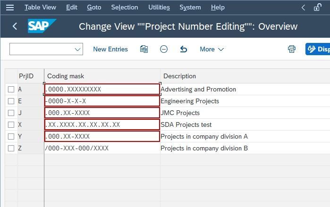Click the SAP logo
The image size is (330, 207).
42,26
